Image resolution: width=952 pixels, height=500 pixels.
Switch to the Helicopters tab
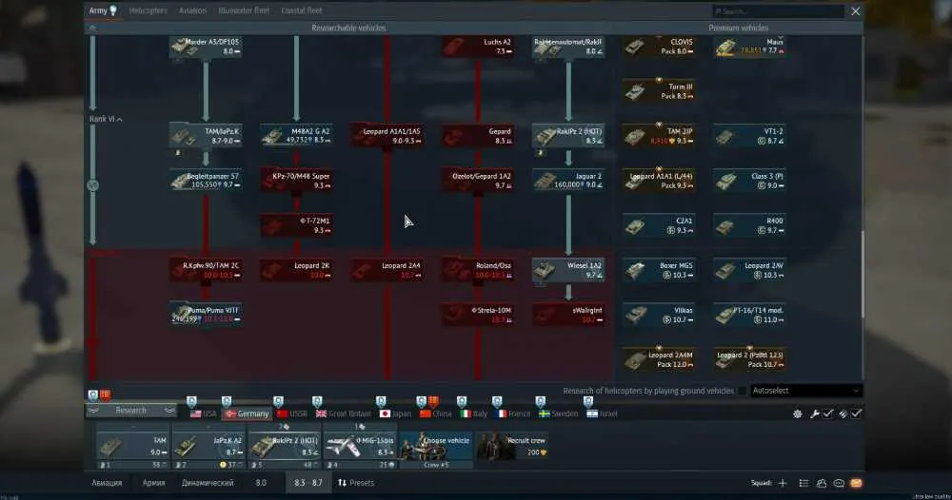point(149,10)
